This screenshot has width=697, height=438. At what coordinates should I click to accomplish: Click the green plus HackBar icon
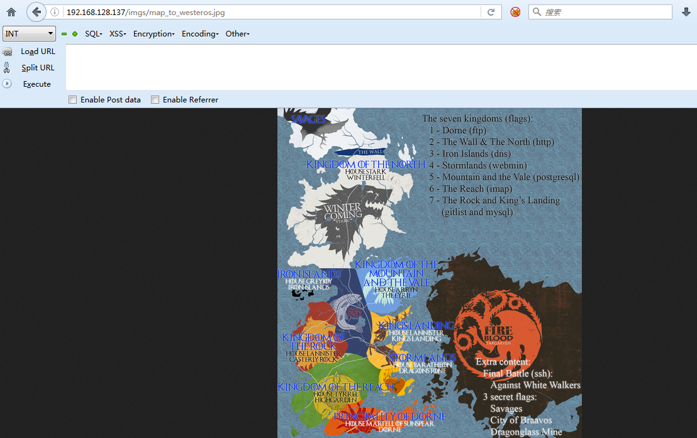click(x=75, y=34)
